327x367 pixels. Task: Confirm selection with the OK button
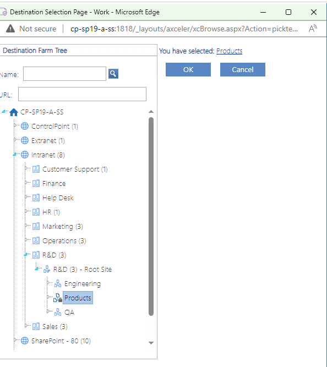point(188,69)
